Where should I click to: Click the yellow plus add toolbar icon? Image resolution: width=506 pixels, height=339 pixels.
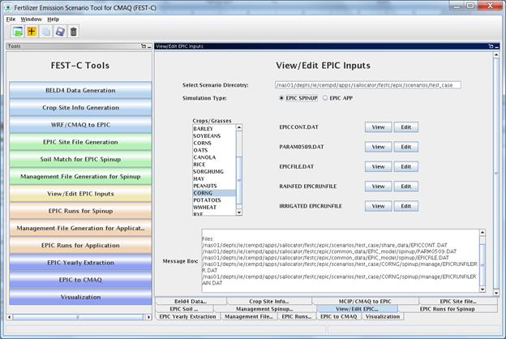[x=32, y=32]
